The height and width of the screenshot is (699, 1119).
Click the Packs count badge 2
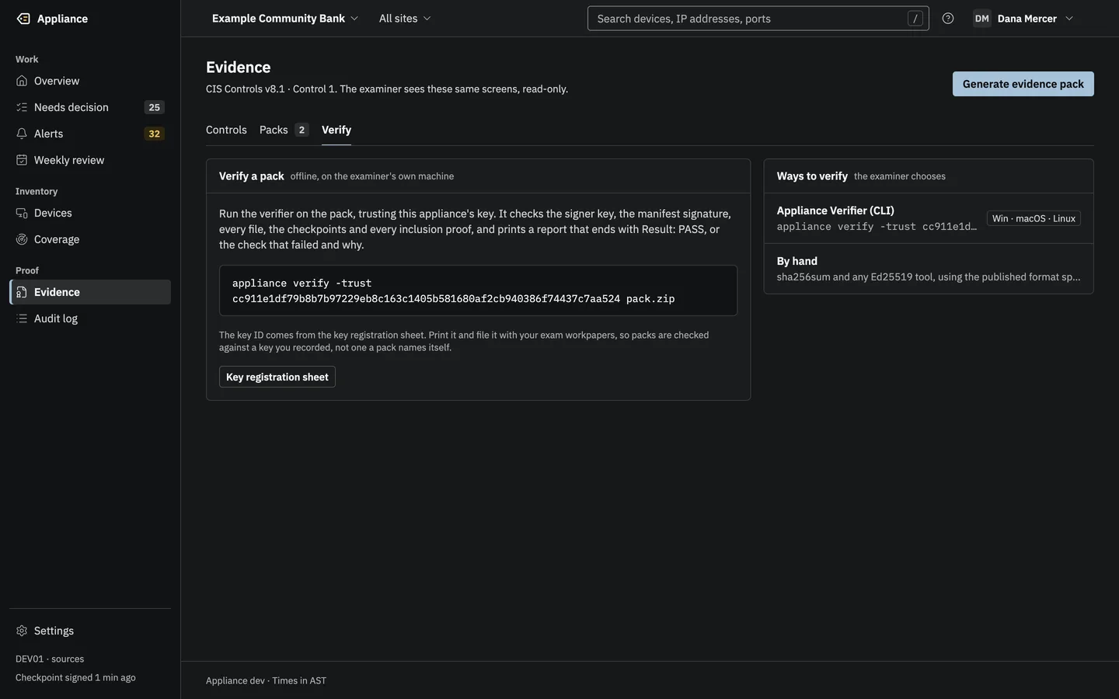point(302,130)
